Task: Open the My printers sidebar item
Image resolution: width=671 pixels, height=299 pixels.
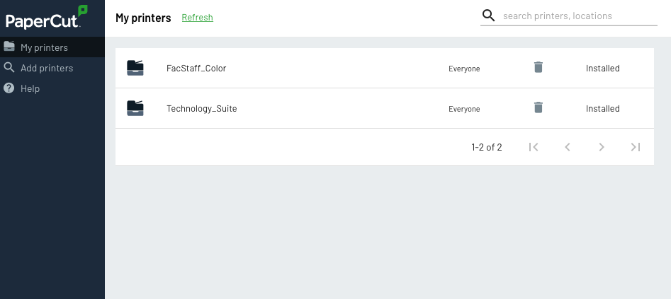Action: 44,47
